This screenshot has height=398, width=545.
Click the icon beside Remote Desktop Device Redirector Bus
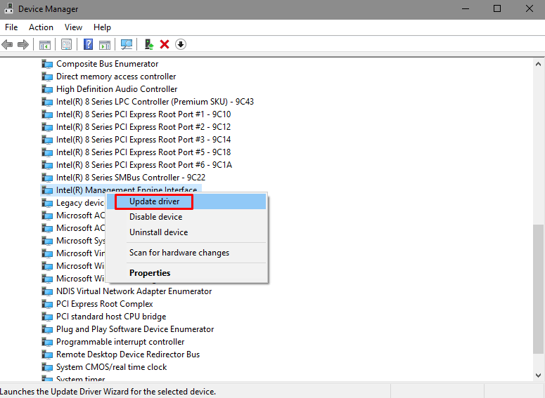[x=47, y=354]
